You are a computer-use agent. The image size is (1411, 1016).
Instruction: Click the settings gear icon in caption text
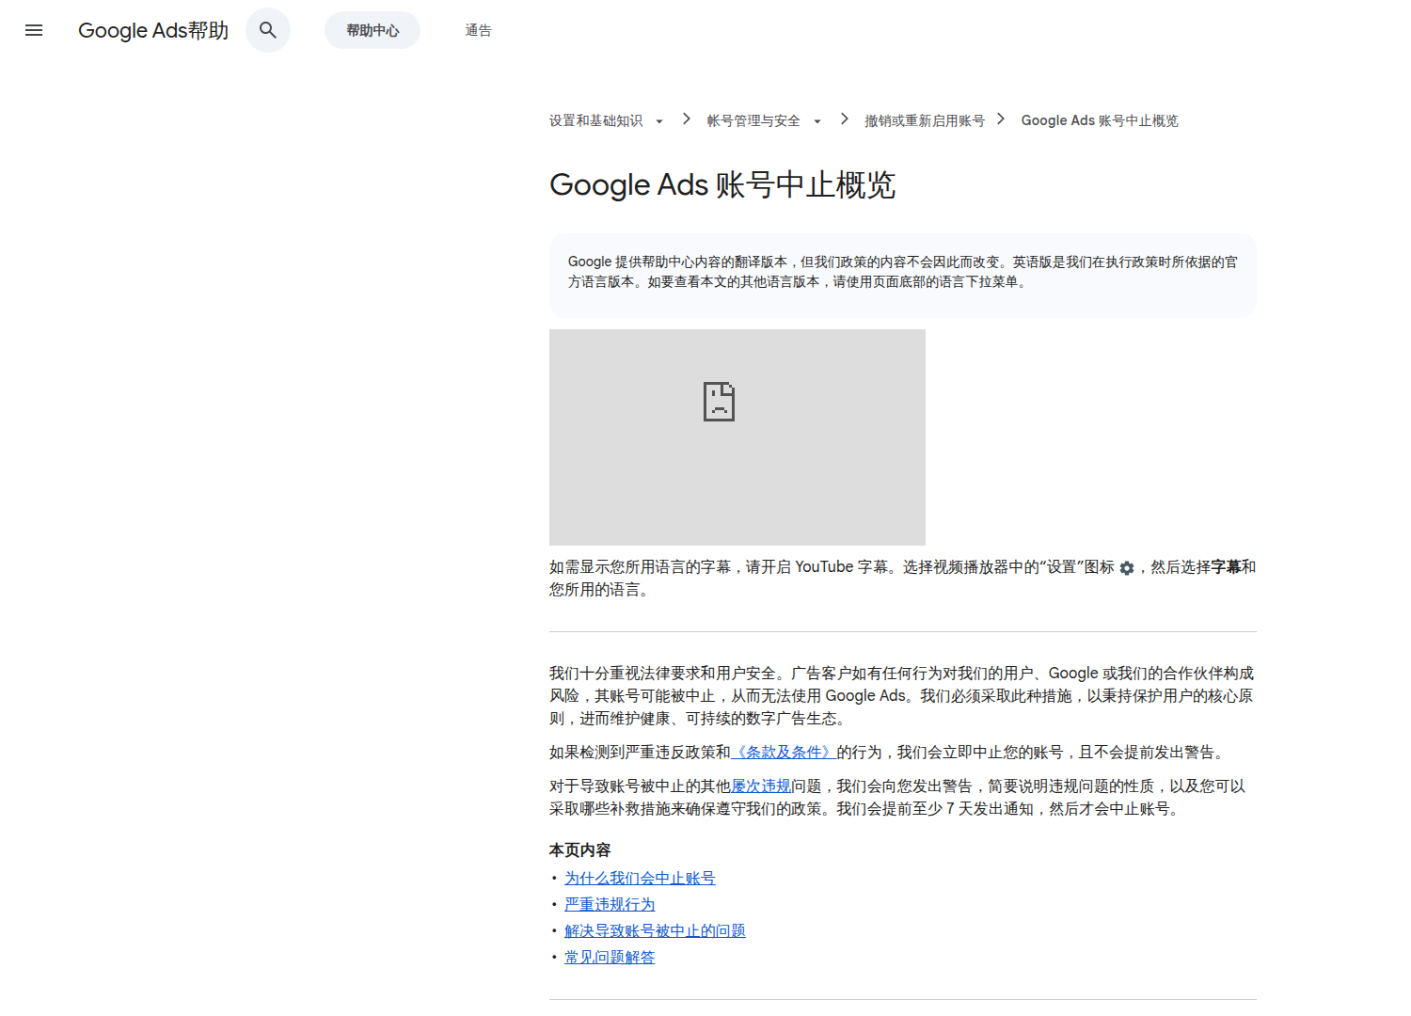click(1127, 568)
